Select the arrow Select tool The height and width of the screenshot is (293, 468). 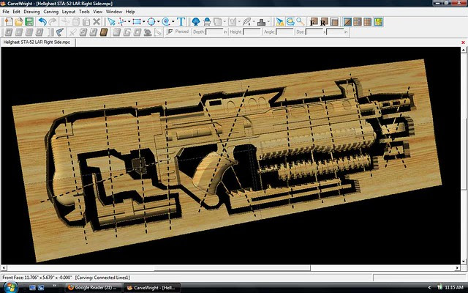click(111, 21)
